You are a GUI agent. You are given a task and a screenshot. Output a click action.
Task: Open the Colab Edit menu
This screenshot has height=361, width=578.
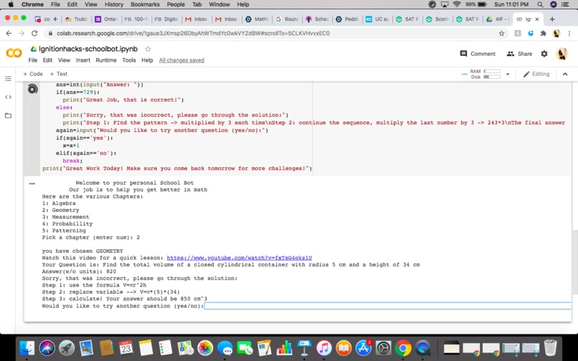47,60
